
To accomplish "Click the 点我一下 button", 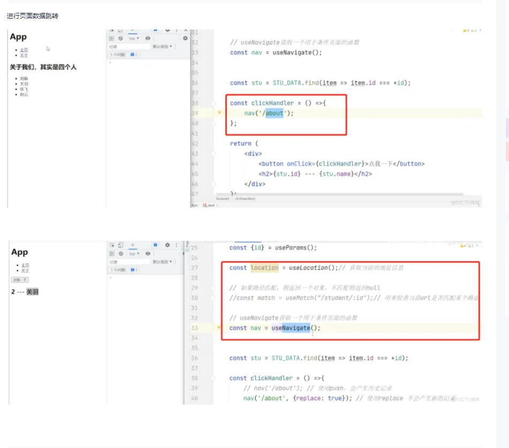I will coord(20,280).
